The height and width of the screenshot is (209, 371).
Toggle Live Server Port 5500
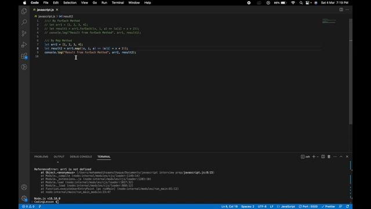[x=308, y=207]
